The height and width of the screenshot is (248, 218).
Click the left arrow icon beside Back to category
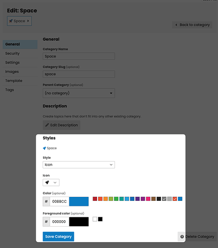(x=176, y=25)
